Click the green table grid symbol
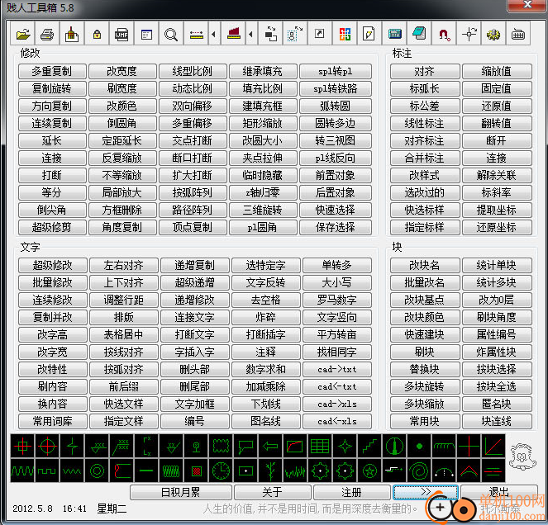Image resolution: width=548 pixels, height=525 pixels. coord(320,446)
